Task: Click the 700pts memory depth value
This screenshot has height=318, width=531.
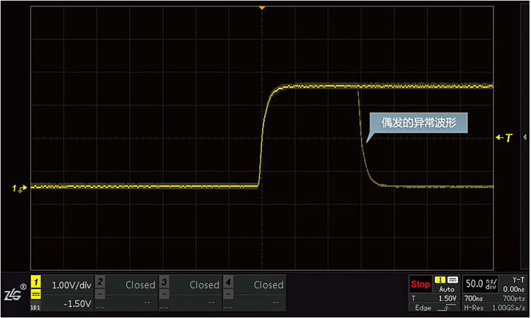Action: point(514,298)
